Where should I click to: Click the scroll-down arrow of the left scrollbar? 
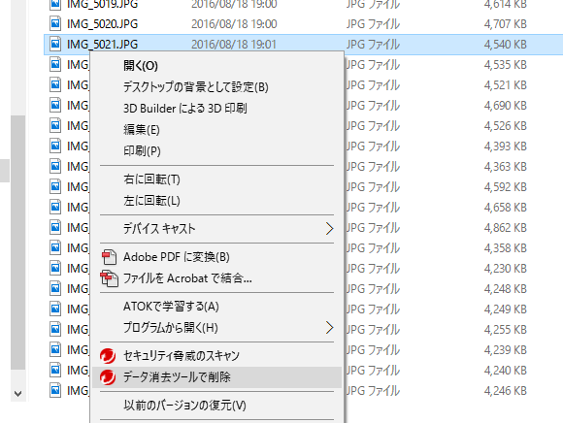click(17, 394)
